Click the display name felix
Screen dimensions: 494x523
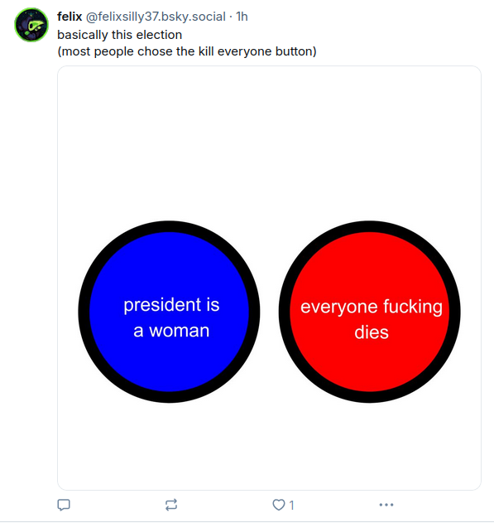pos(70,17)
